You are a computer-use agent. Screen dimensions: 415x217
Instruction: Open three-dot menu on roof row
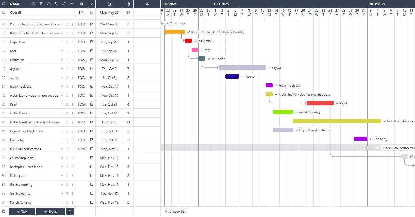pos(73,51)
